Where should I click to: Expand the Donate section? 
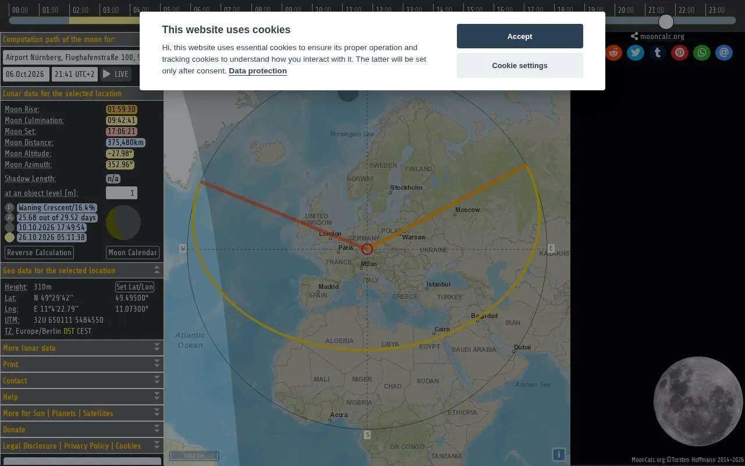tap(81, 429)
